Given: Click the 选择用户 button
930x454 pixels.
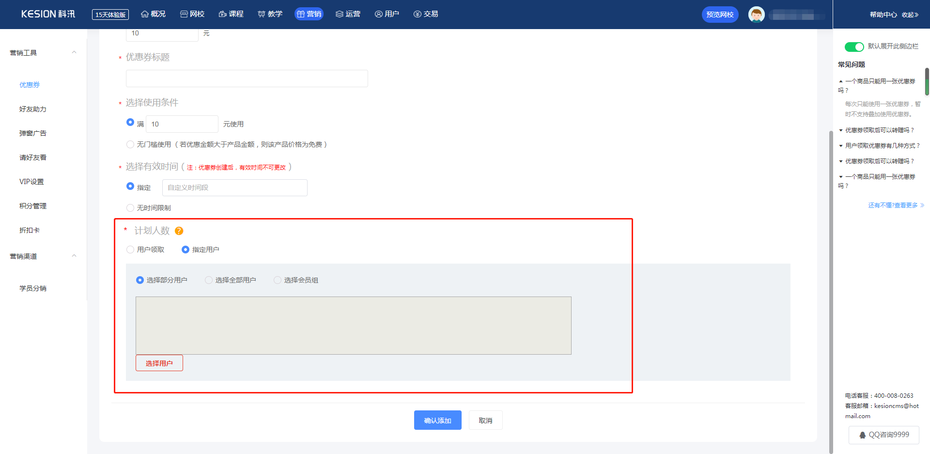Looking at the screenshot, I should [x=159, y=363].
